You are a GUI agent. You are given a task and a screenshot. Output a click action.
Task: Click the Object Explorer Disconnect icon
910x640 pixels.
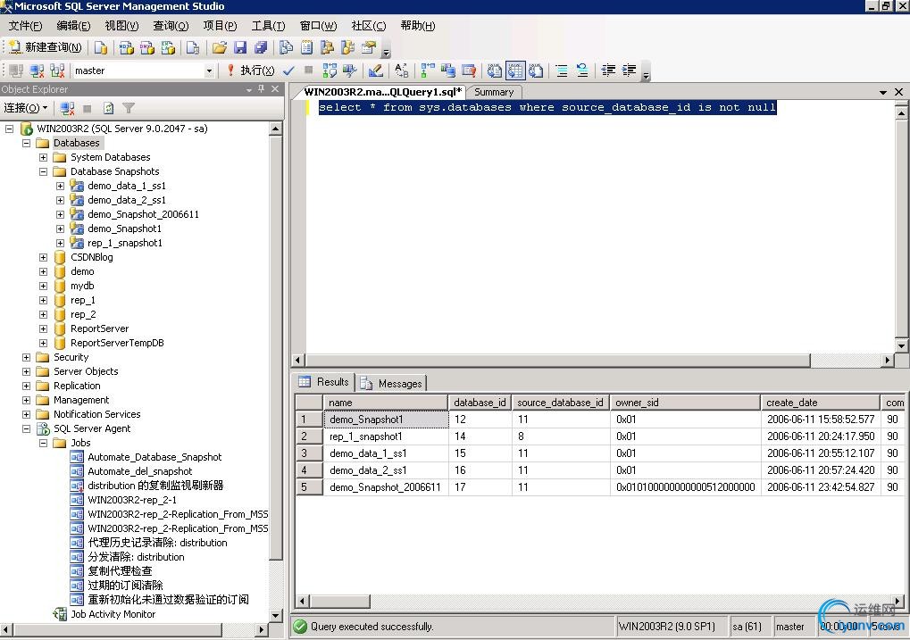tap(67, 108)
